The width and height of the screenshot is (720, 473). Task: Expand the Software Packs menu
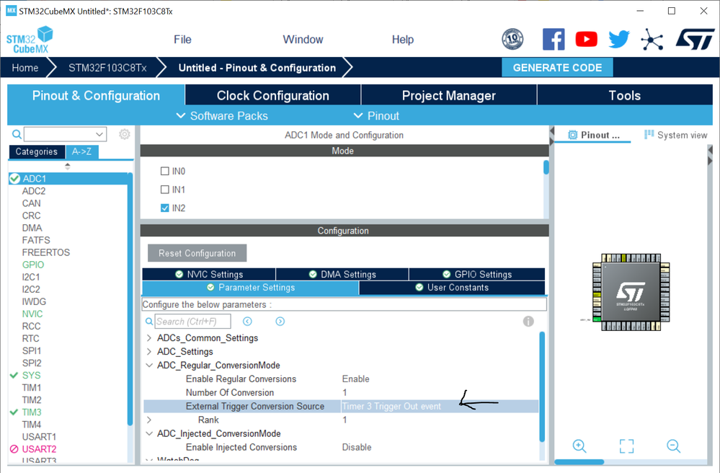click(x=222, y=115)
